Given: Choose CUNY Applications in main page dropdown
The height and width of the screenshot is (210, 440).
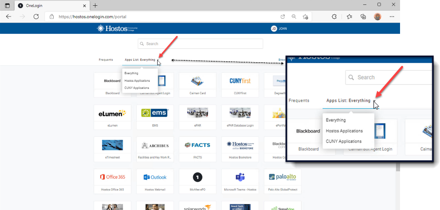Looking at the screenshot, I should point(137,88).
